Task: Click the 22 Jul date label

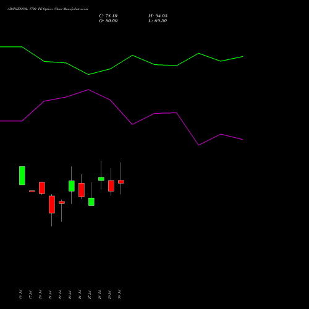Action: (x=60, y=294)
